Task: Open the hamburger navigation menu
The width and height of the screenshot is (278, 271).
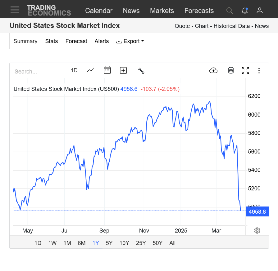Action: click(x=15, y=10)
